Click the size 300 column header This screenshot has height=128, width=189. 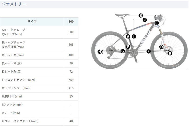pos(71,22)
